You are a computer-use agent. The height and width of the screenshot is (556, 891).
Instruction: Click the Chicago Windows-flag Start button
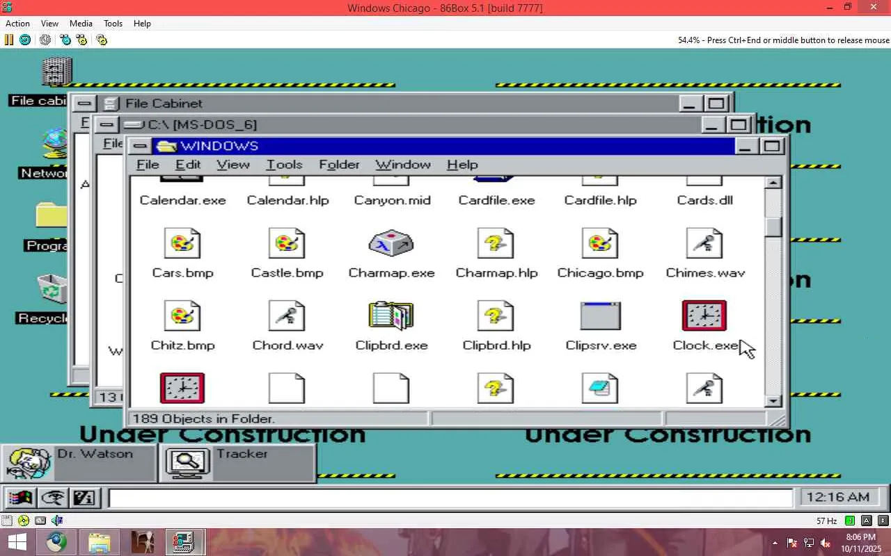[19, 498]
